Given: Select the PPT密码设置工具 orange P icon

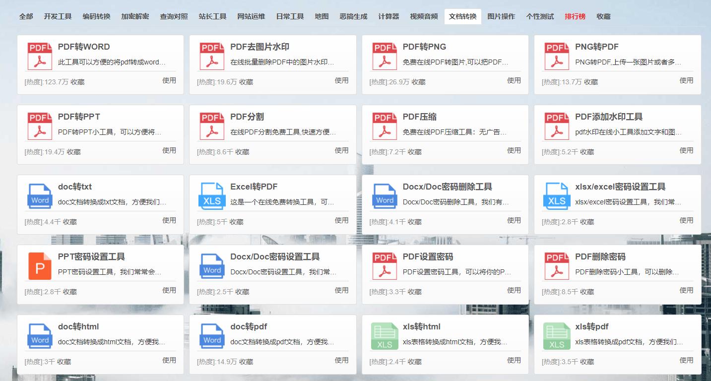Looking at the screenshot, I should pos(40,265).
